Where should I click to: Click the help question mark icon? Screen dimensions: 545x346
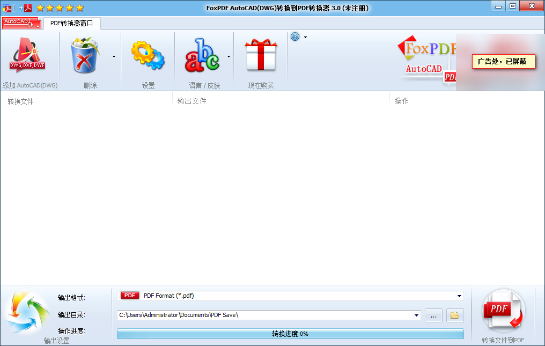point(294,36)
